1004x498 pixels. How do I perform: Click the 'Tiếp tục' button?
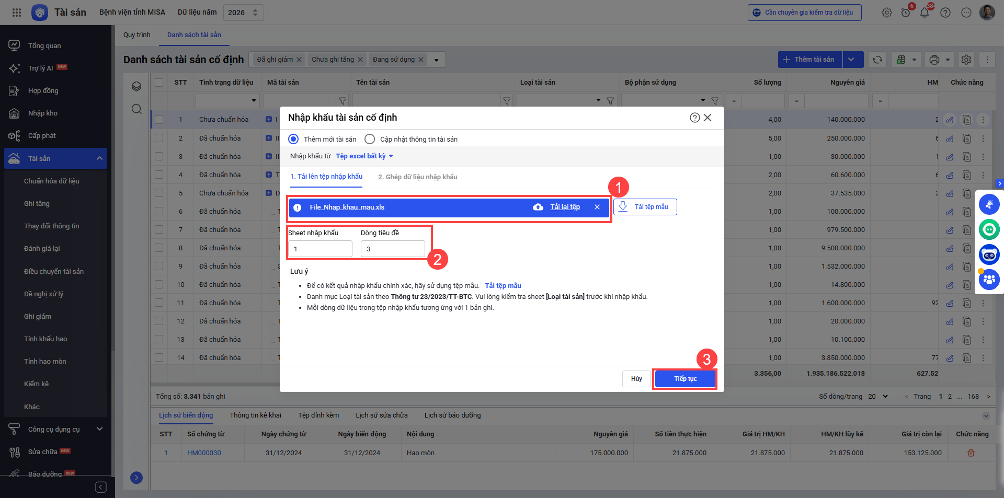[685, 379]
